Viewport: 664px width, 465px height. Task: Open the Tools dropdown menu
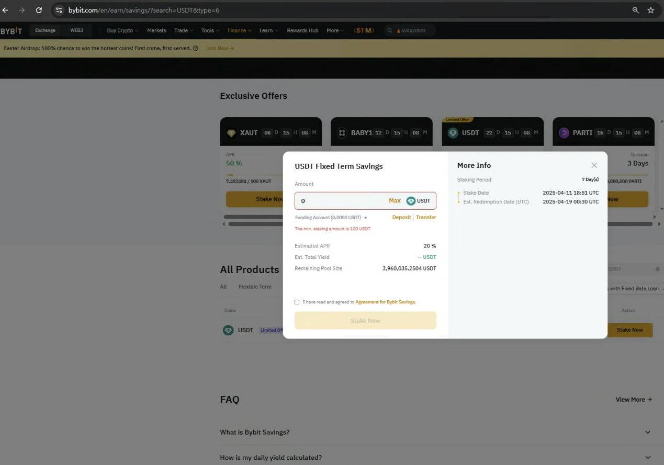pos(210,30)
